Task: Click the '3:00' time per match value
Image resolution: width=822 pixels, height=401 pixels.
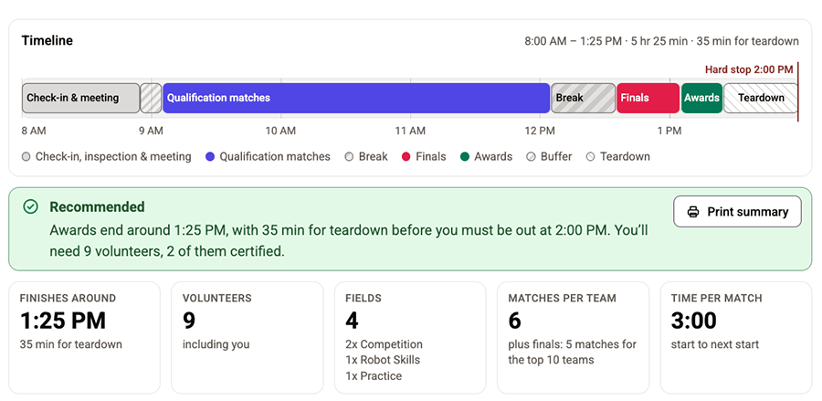Action: coord(693,321)
